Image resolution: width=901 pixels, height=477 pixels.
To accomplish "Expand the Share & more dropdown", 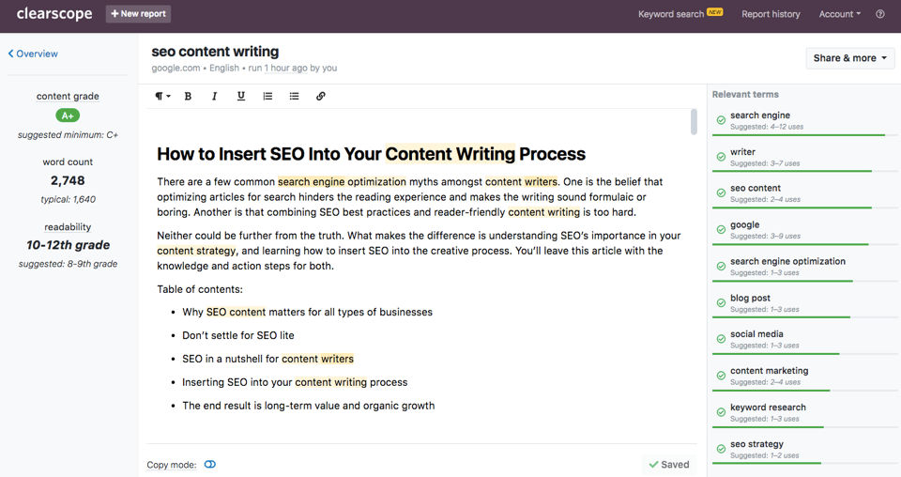I will tap(850, 58).
